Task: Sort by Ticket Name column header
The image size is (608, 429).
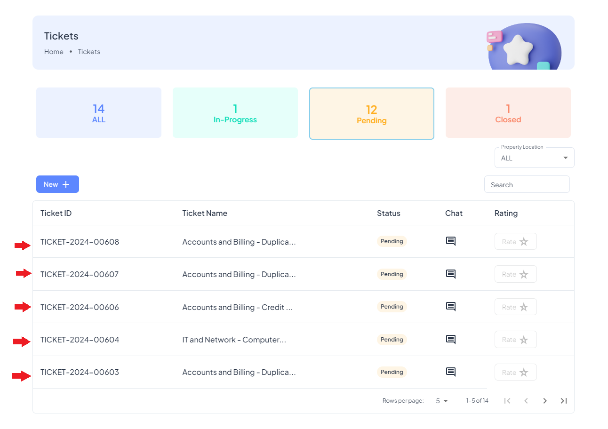Action: coord(205,213)
